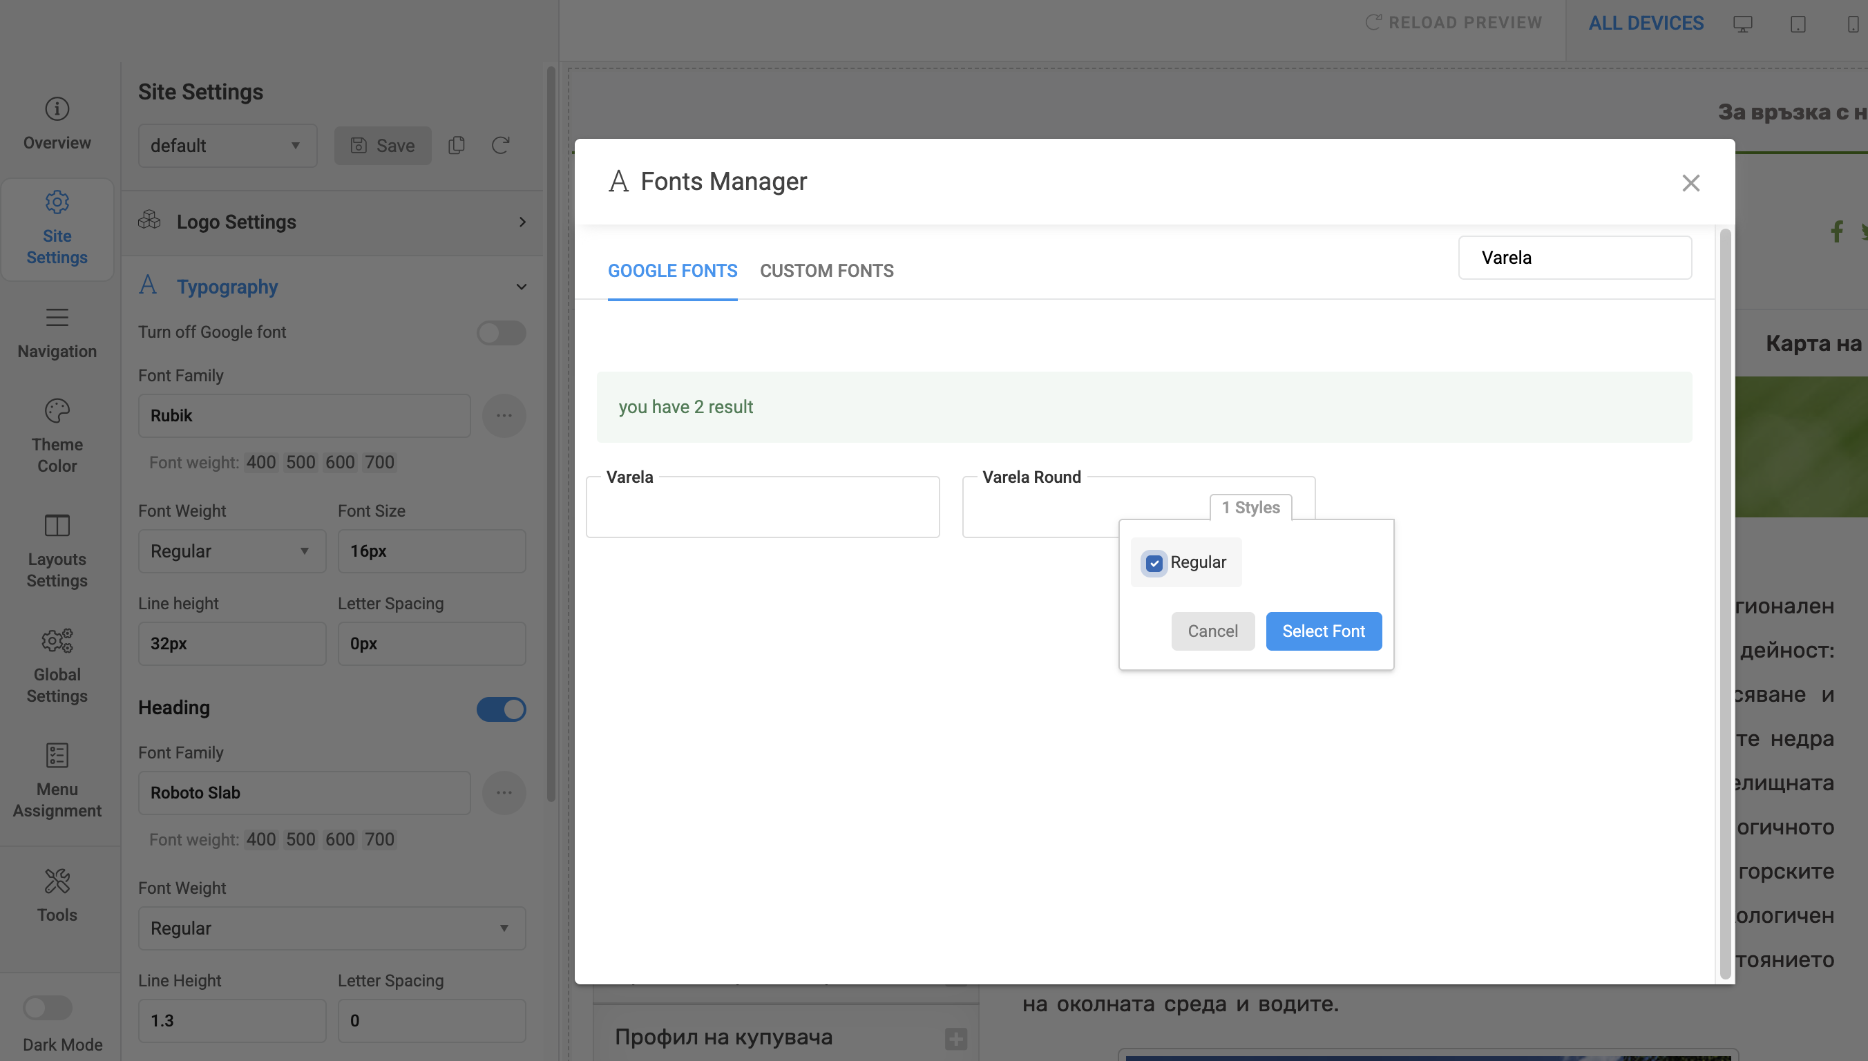Open the heading Font Weight dropdown
1868x1061 pixels.
[x=332, y=928]
